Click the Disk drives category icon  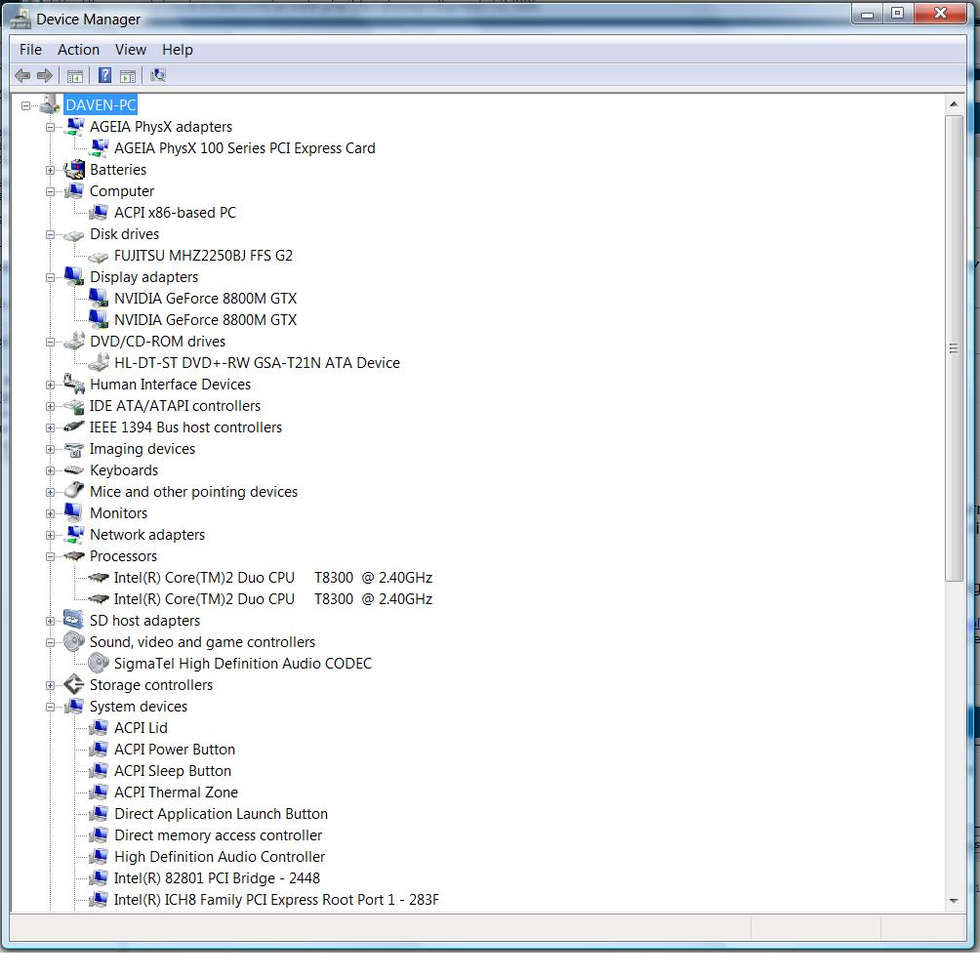[74, 235]
